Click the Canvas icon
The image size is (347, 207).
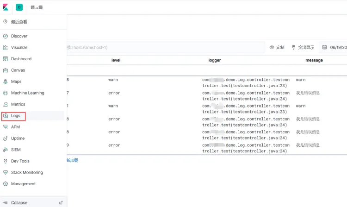(5, 70)
